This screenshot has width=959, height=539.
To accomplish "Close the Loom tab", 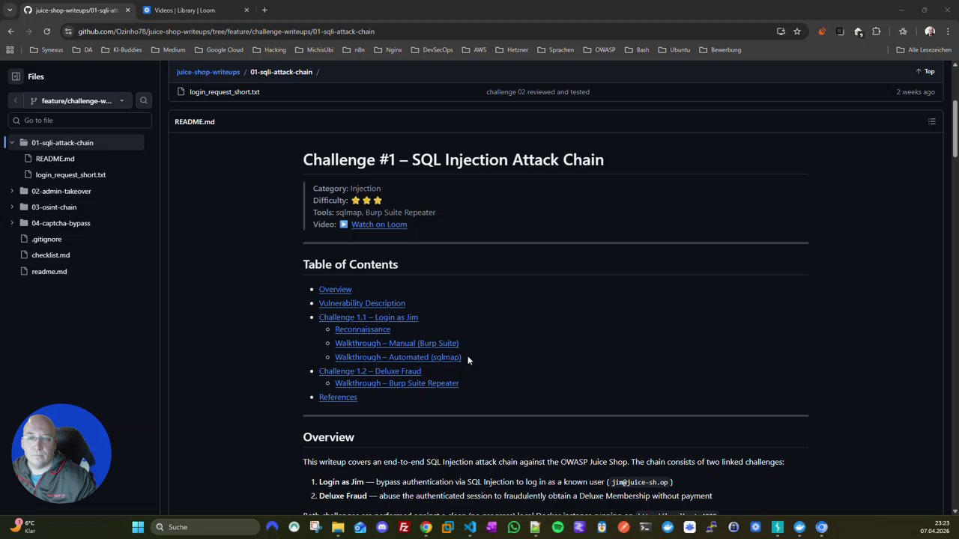I will pos(246,10).
